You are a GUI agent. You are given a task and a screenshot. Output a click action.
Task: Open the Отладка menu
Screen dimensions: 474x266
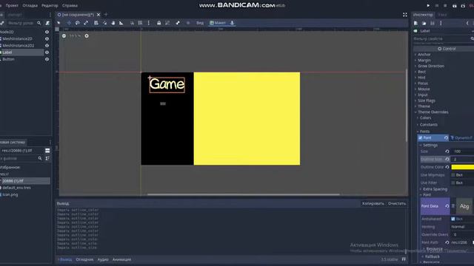pyautogui.click(x=30, y=5)
